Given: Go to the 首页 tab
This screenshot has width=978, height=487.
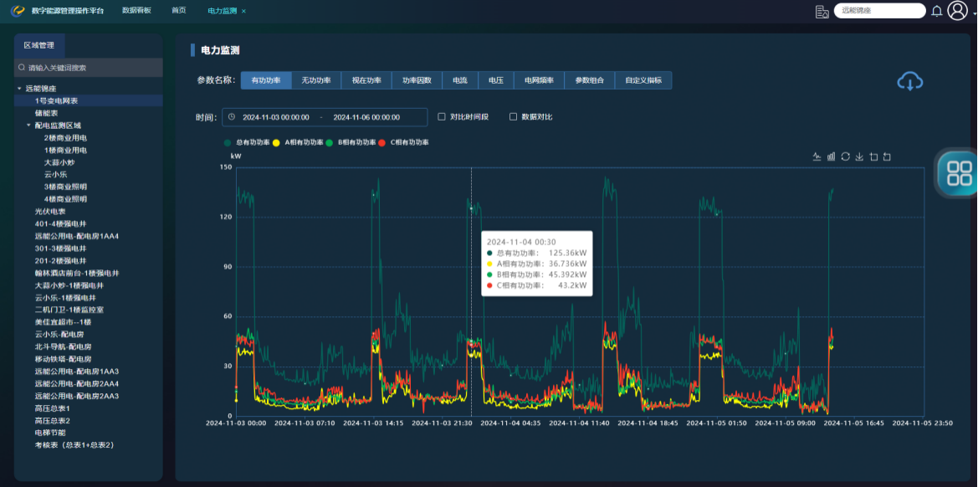Looking at the screenshot, I should click(178, 11).
